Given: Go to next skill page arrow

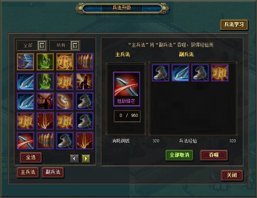Looking at the screenshot, I should (x=86, y=159).
